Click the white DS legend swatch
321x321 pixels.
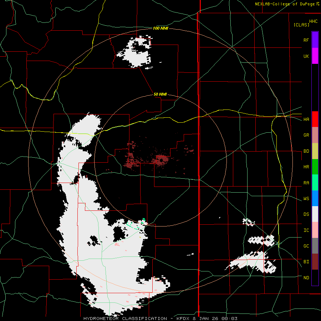[315, 214]
